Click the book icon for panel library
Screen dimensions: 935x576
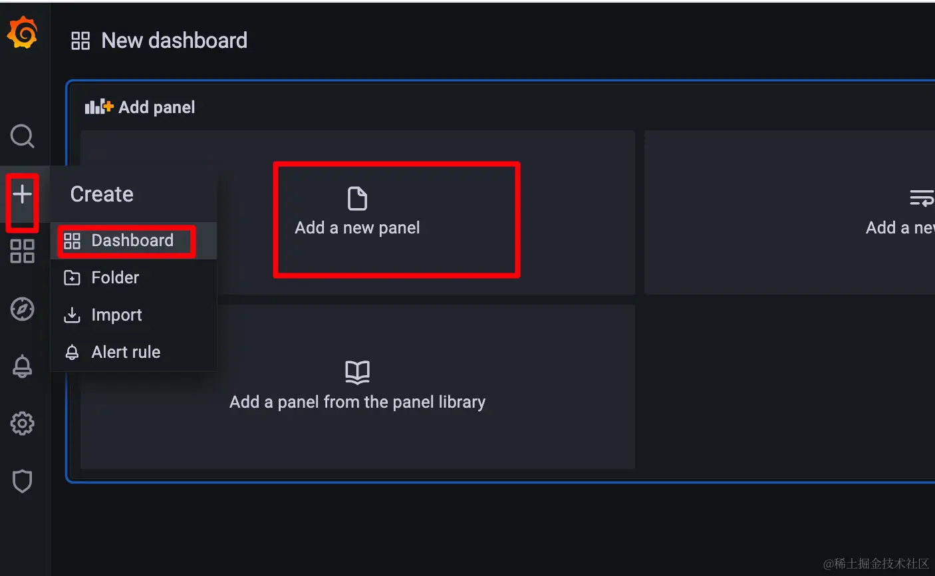pyautogui.click(x=357, y=372)
